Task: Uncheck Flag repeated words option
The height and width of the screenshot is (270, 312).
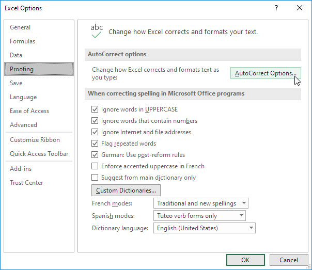Action: pyautogui.click(x=95, y=144)
